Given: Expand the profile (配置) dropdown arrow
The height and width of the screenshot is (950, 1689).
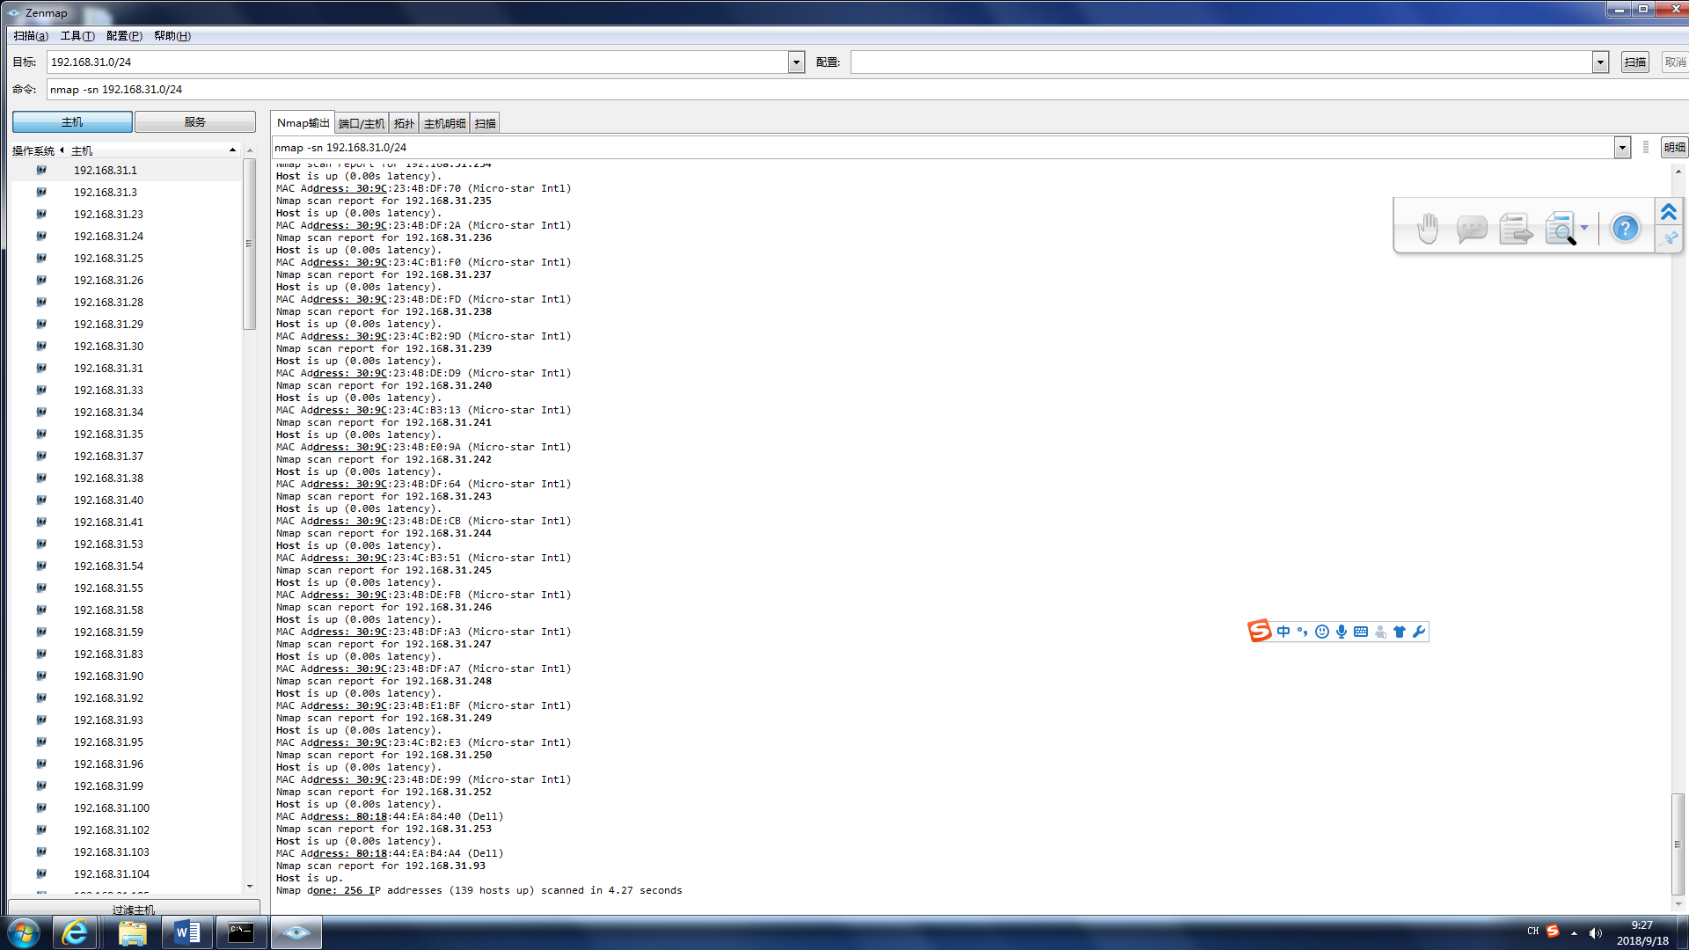Looking at the screenshot, I should point(1600,62).
